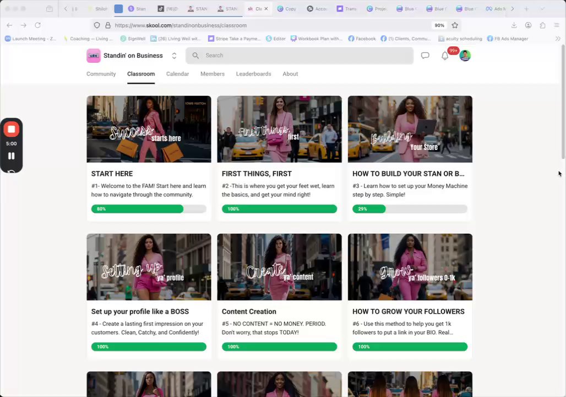Click the Search field
566x397 pixels.
[300, 55]
